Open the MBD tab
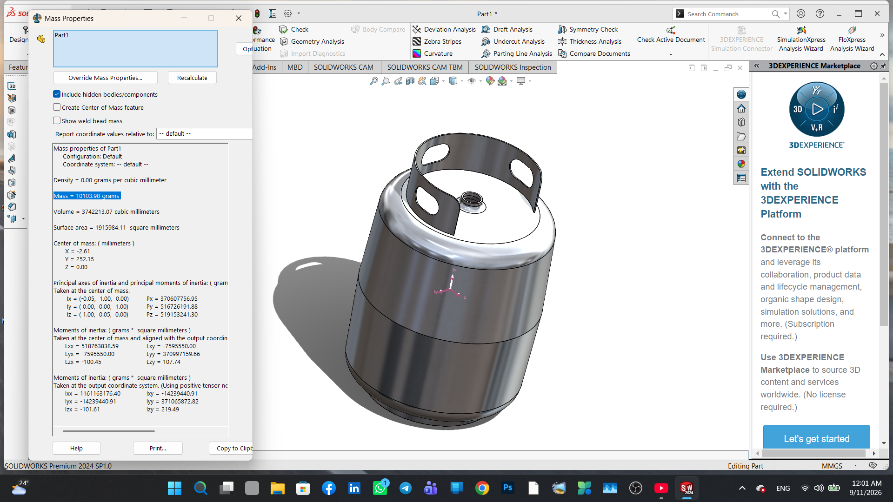This screenshot has width=893, height=502. click(x=295, y=67)
